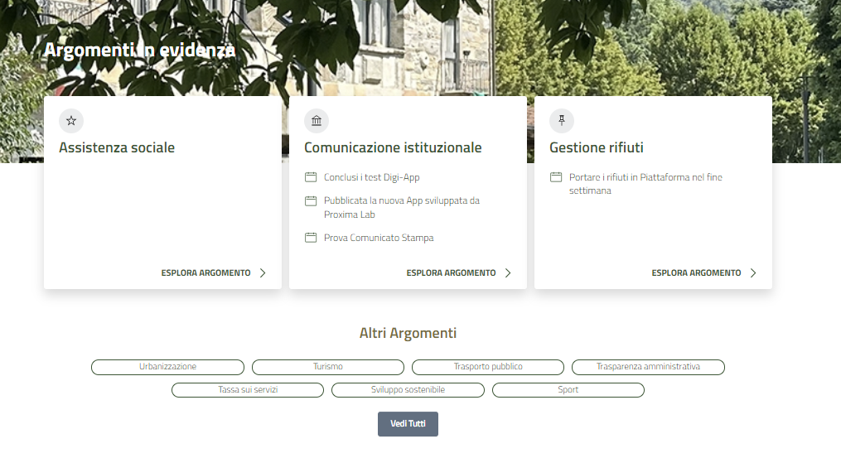The height and width of the screenshot is (458, 841).
Task: Click calendar icon beside Pubblicata la nuova App
Action: coord(311,201)
